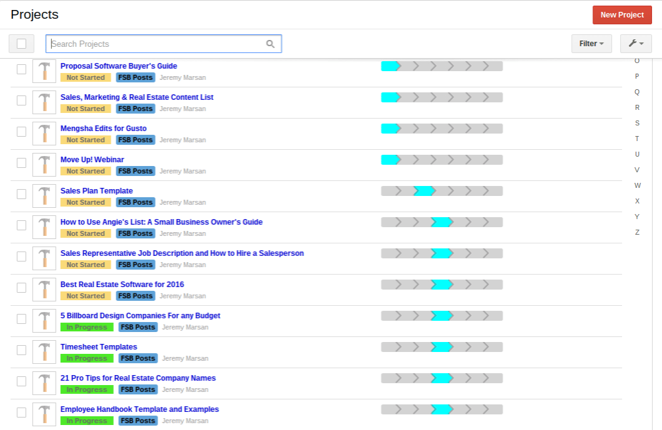Screen dimensions: 662x430
Task: Check the 5 Billboard Design Companies checkbox
Action: tap(21, 319)
